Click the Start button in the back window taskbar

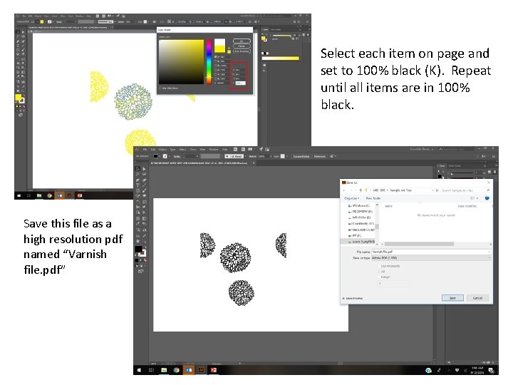19,195
